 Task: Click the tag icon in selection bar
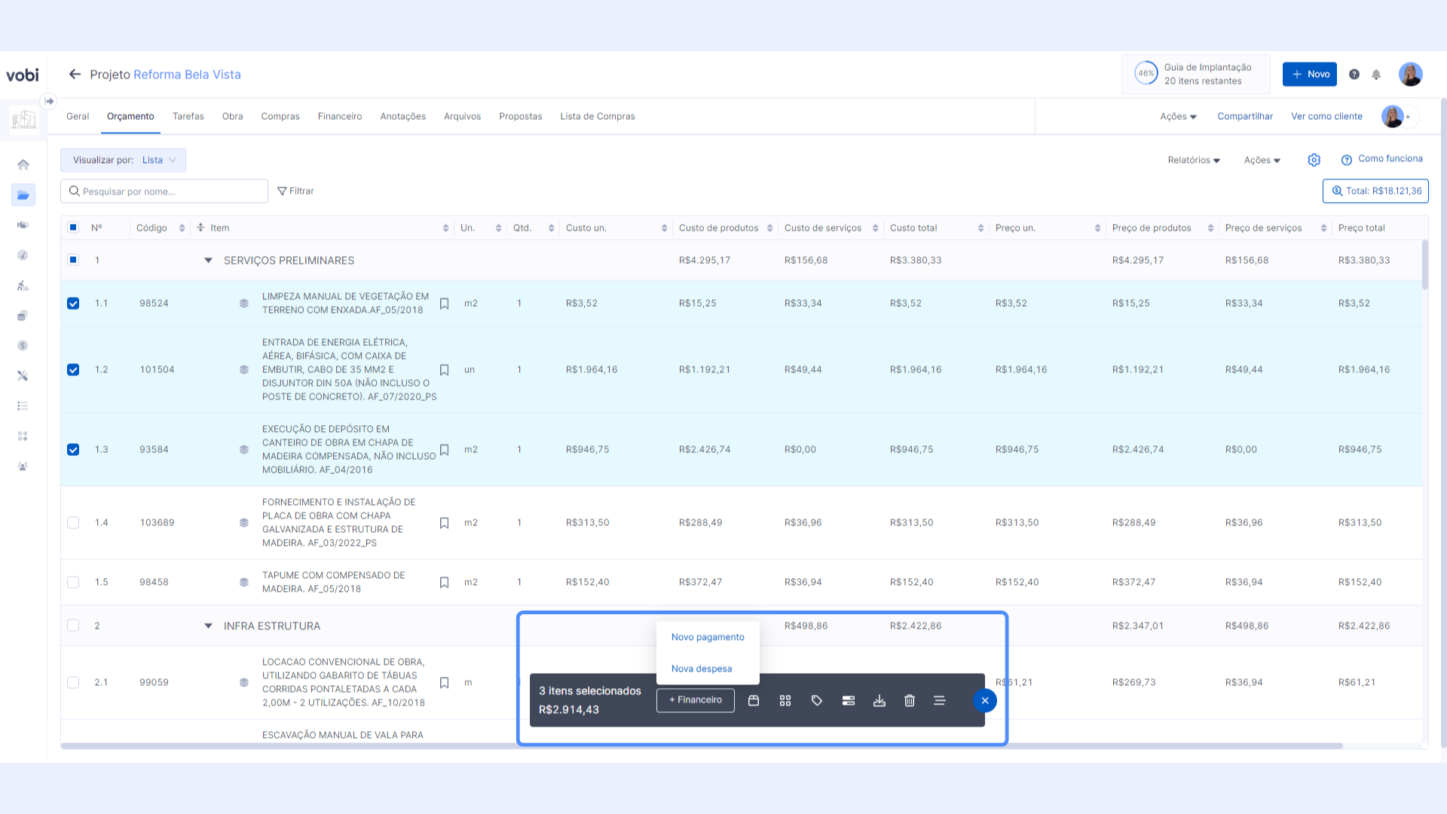(816, 701)
